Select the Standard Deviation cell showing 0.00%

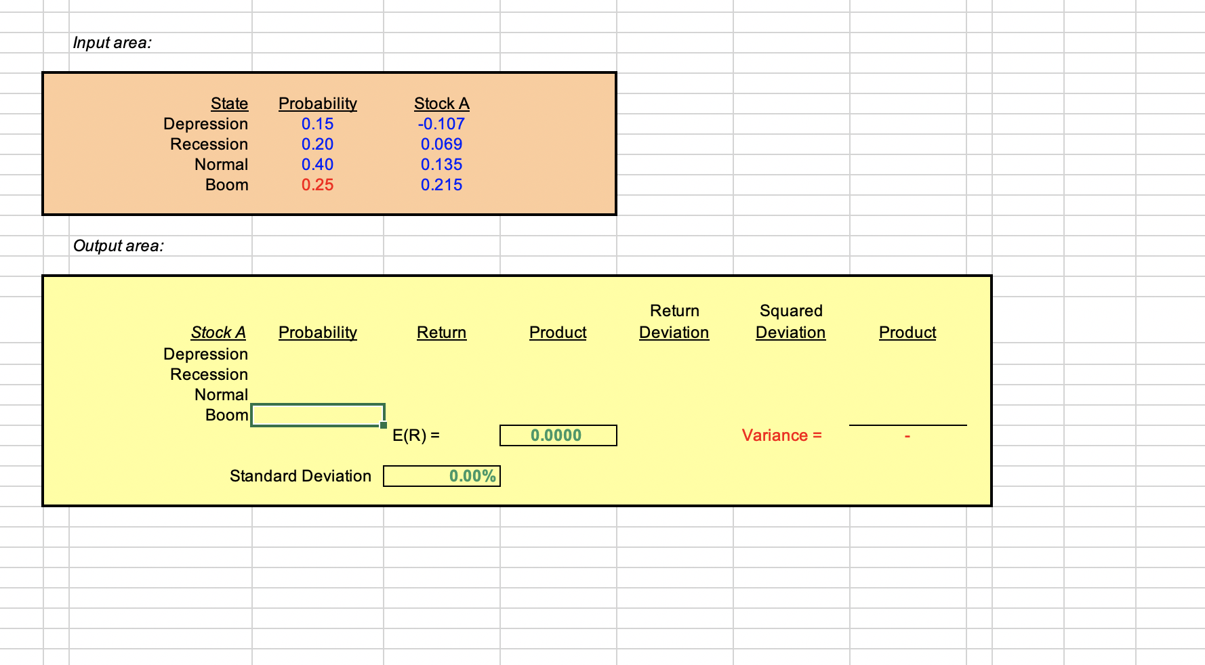[442, 476]
